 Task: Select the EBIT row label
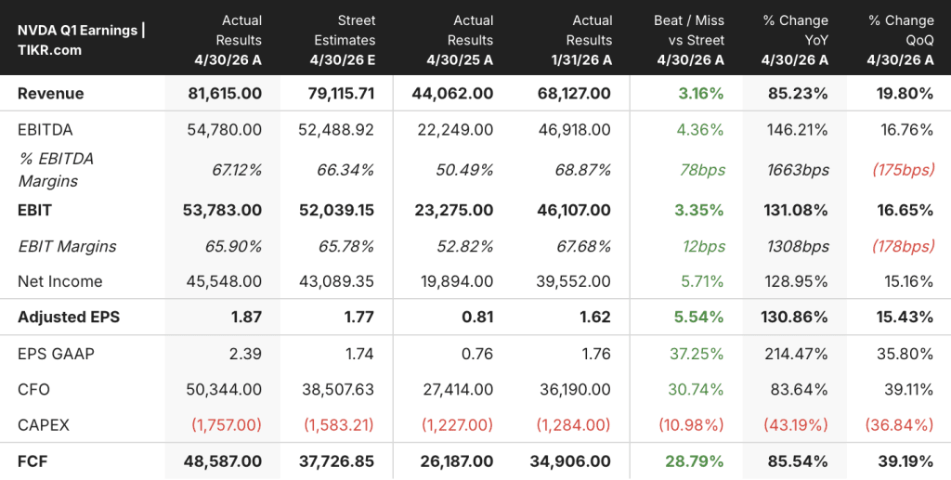tap(34, 211)
